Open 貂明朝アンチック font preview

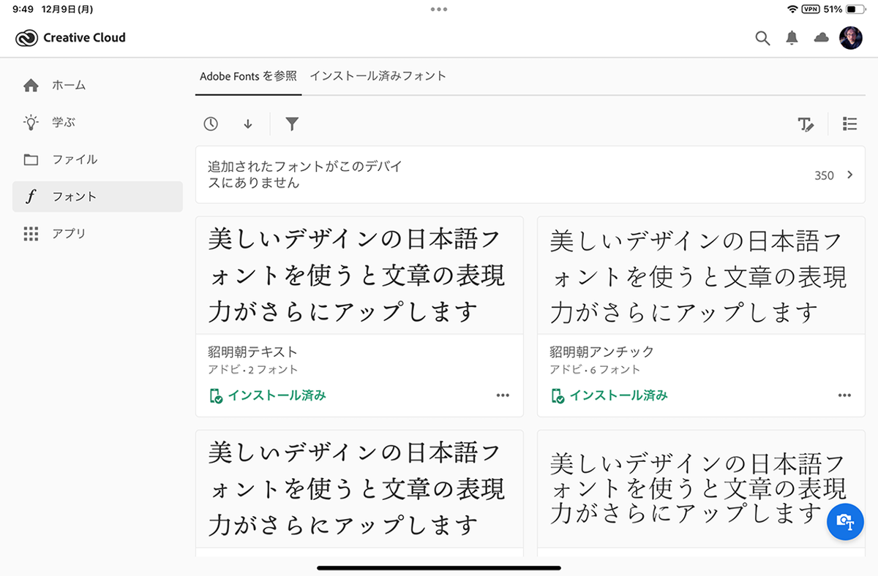(701, 275)
